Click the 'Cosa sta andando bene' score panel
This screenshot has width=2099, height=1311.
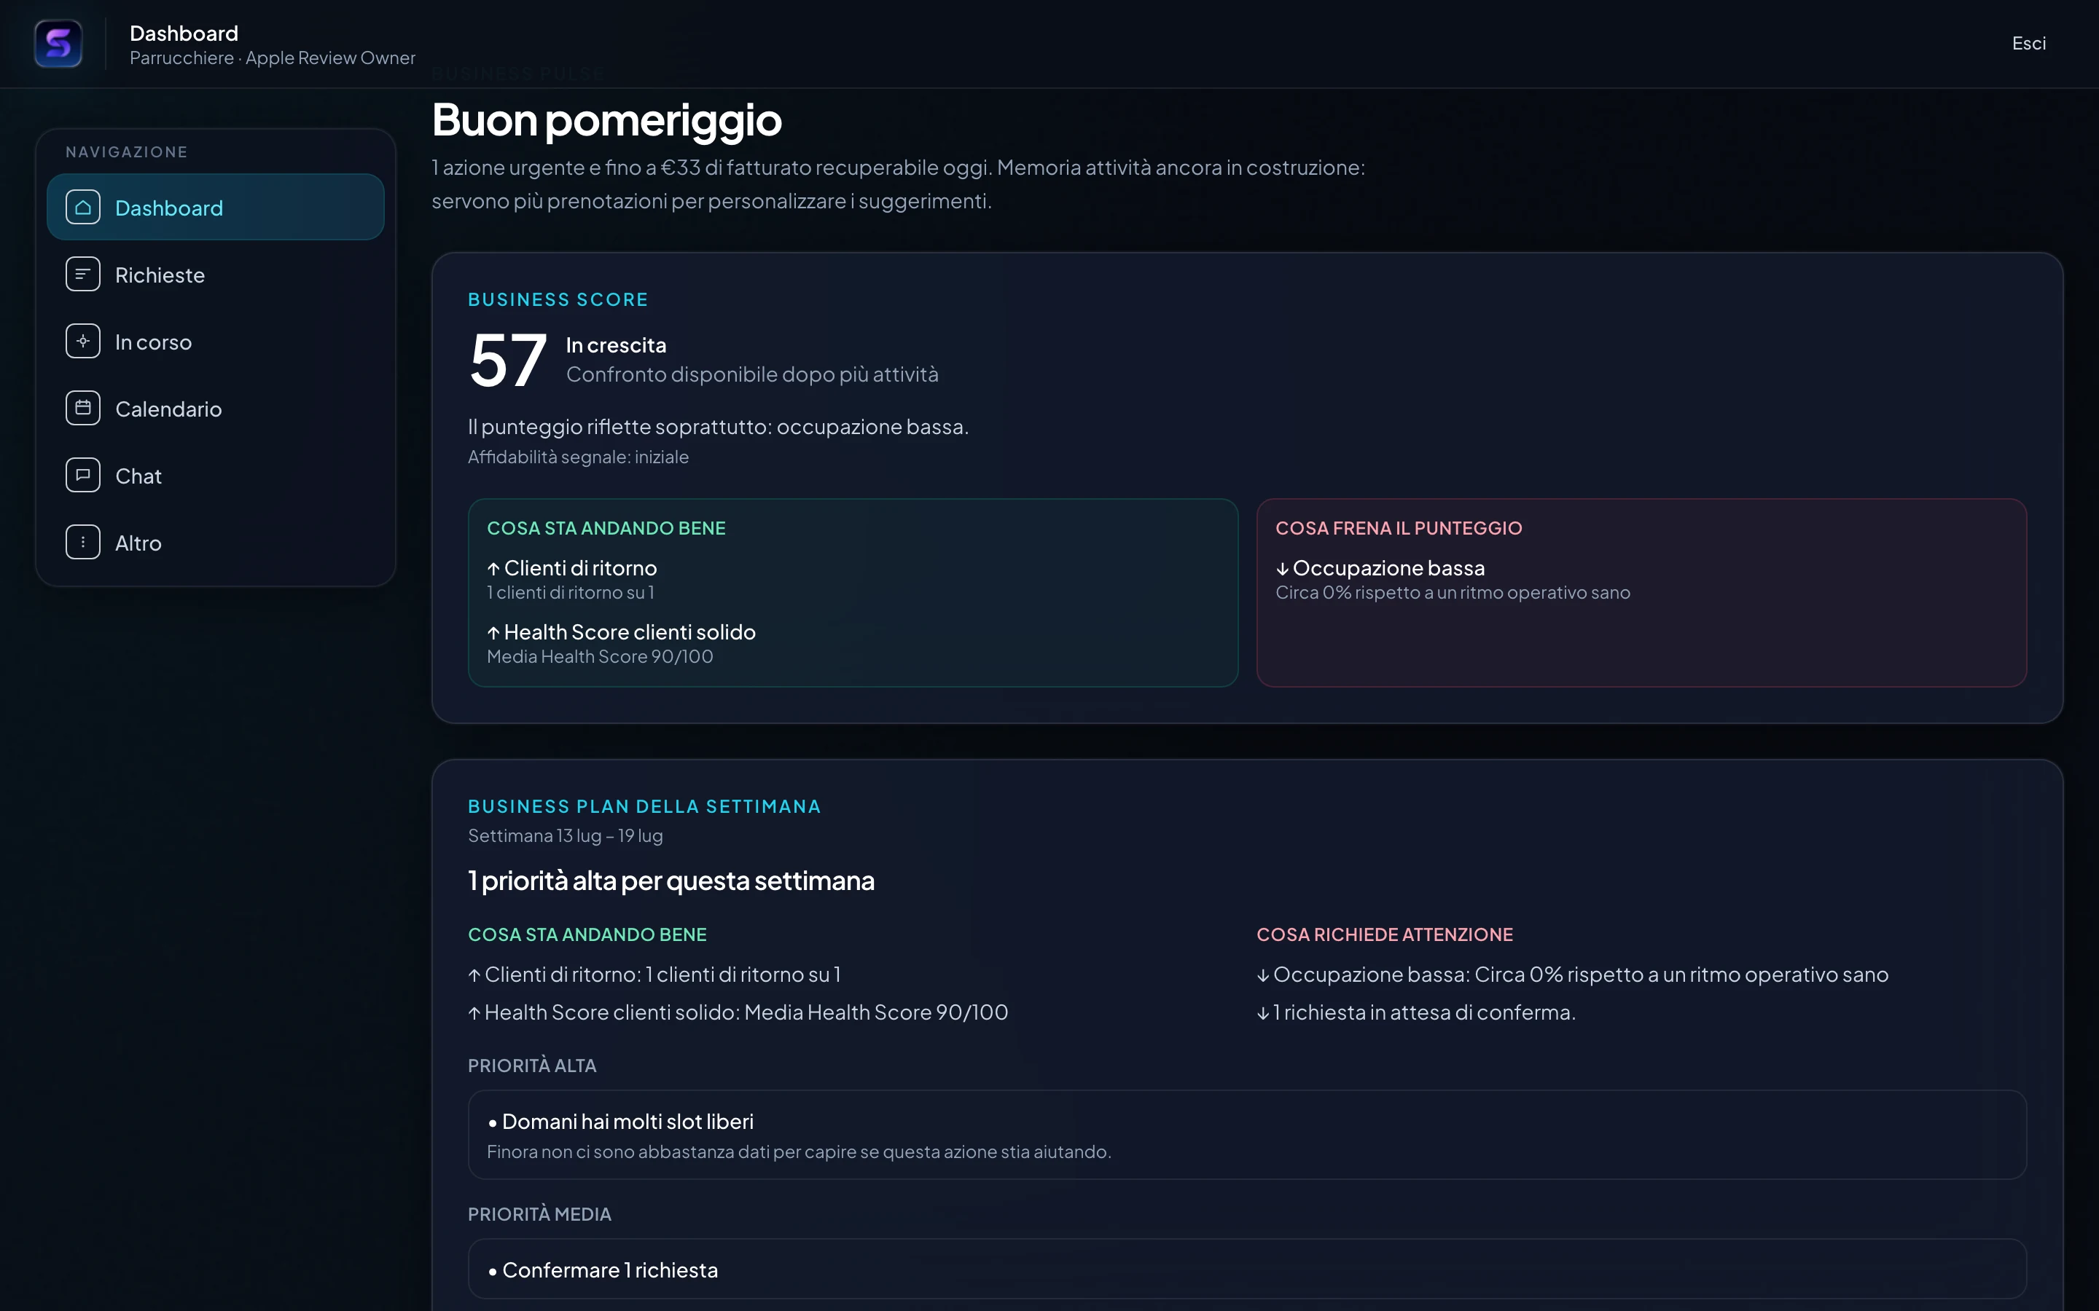tap(853, 593)
